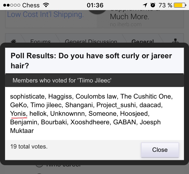Open the no.iherb.com ad link
189x174 pixels.
125,24
